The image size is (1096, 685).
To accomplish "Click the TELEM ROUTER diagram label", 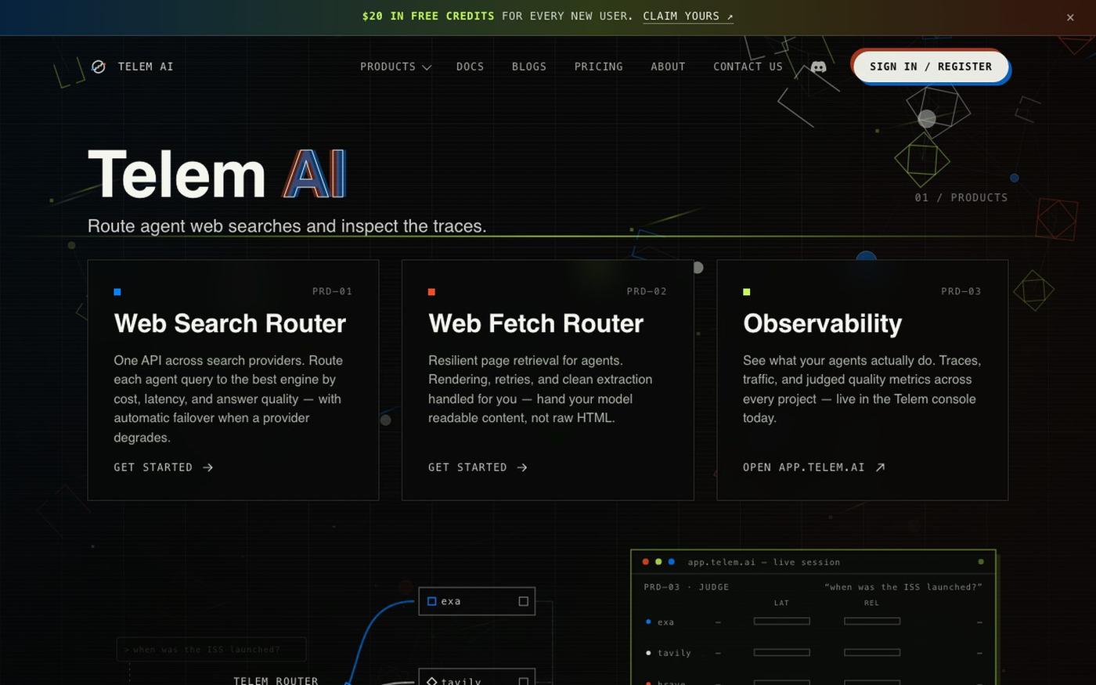I will click(276, 680).
